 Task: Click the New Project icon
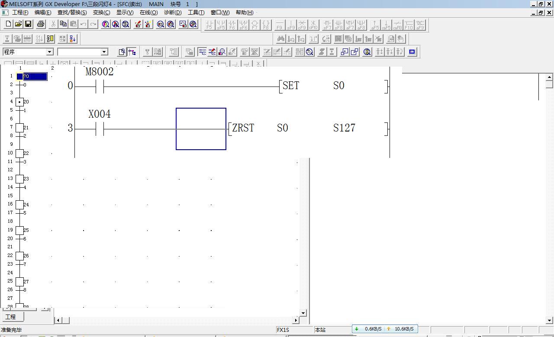[8, 24]
